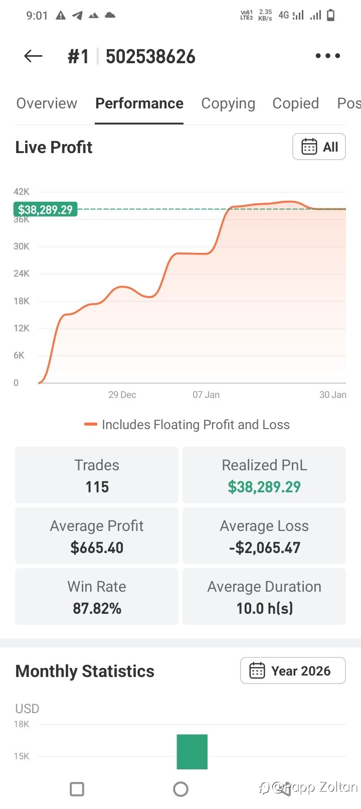Tap the back arrow icon
Image resolution: width=361 pixels, height=809 pixels.
(33, 56)
